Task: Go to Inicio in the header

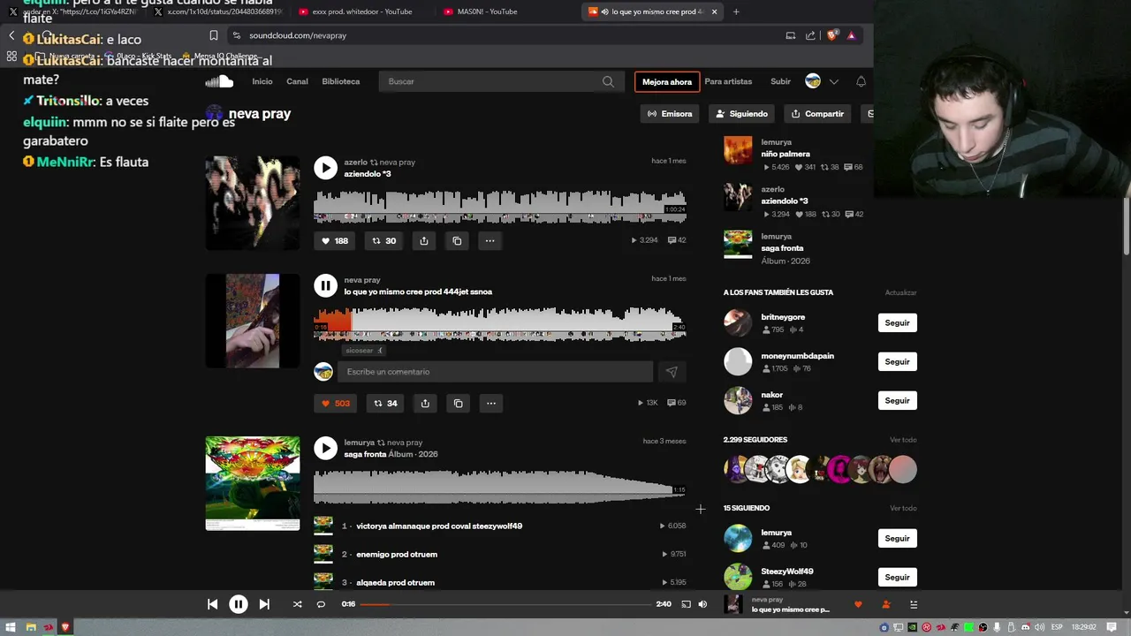Action: (x=262, y=81)
